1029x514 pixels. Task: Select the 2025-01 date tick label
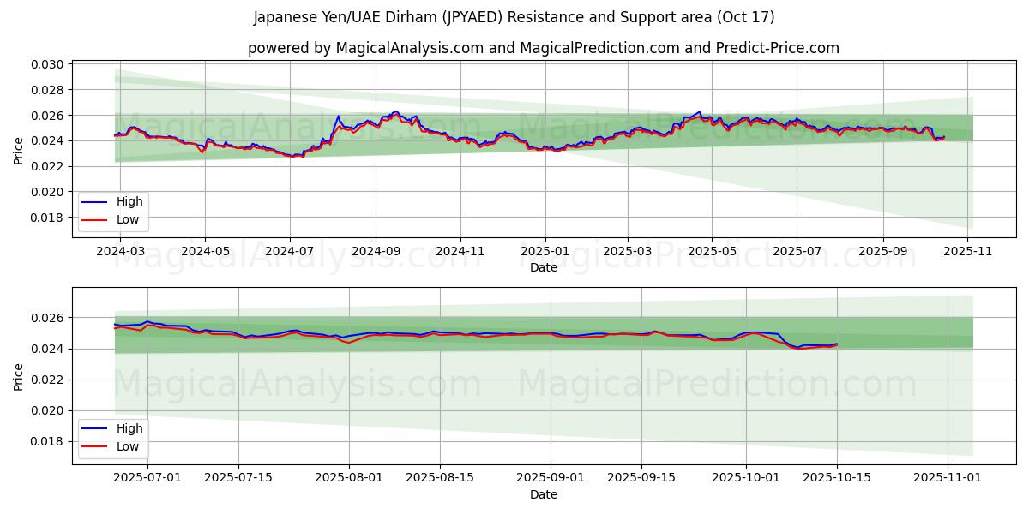(545, 252)
